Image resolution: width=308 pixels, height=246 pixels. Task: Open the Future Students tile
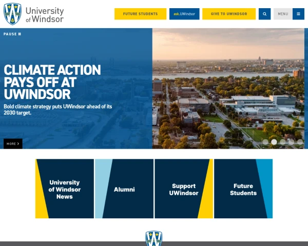[243, 189]
